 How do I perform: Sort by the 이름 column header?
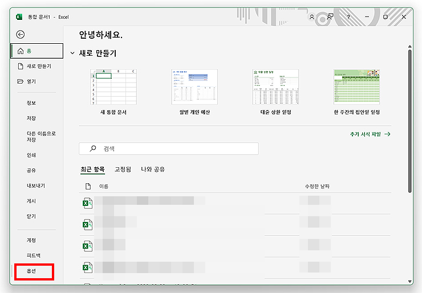click(104, 186)
